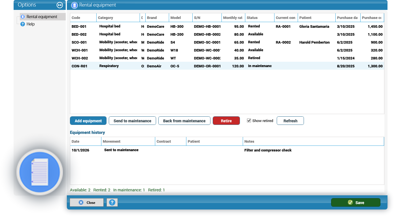Select the CON-R01 code cell
Viewport: 394px width, 216px height.
[80, 66]
